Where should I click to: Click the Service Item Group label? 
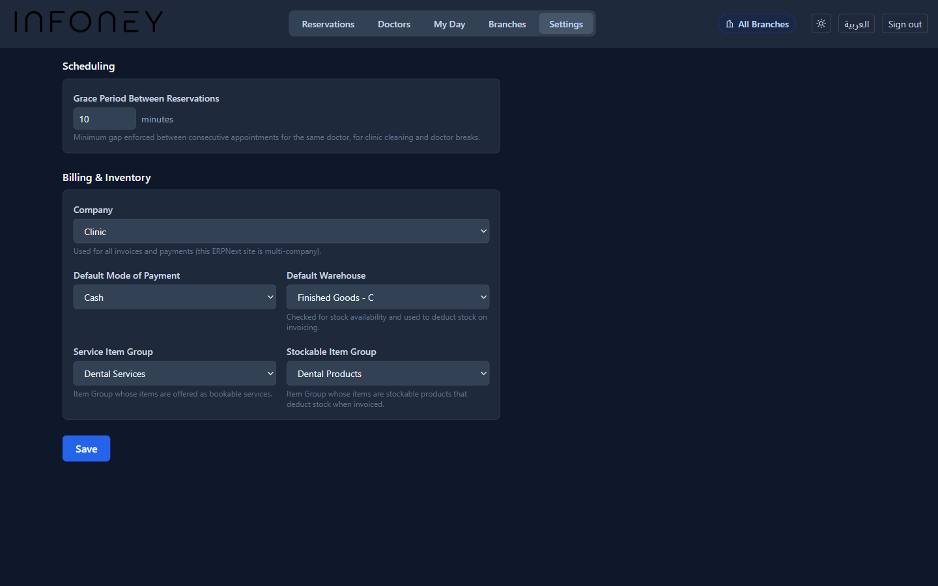[x=113, y=352]
